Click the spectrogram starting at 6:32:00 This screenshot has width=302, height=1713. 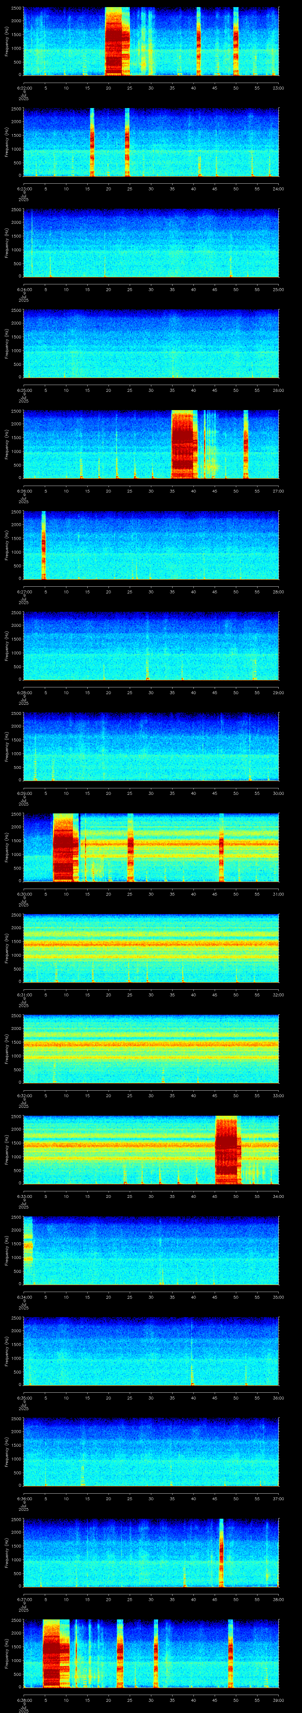(151, 1049)
